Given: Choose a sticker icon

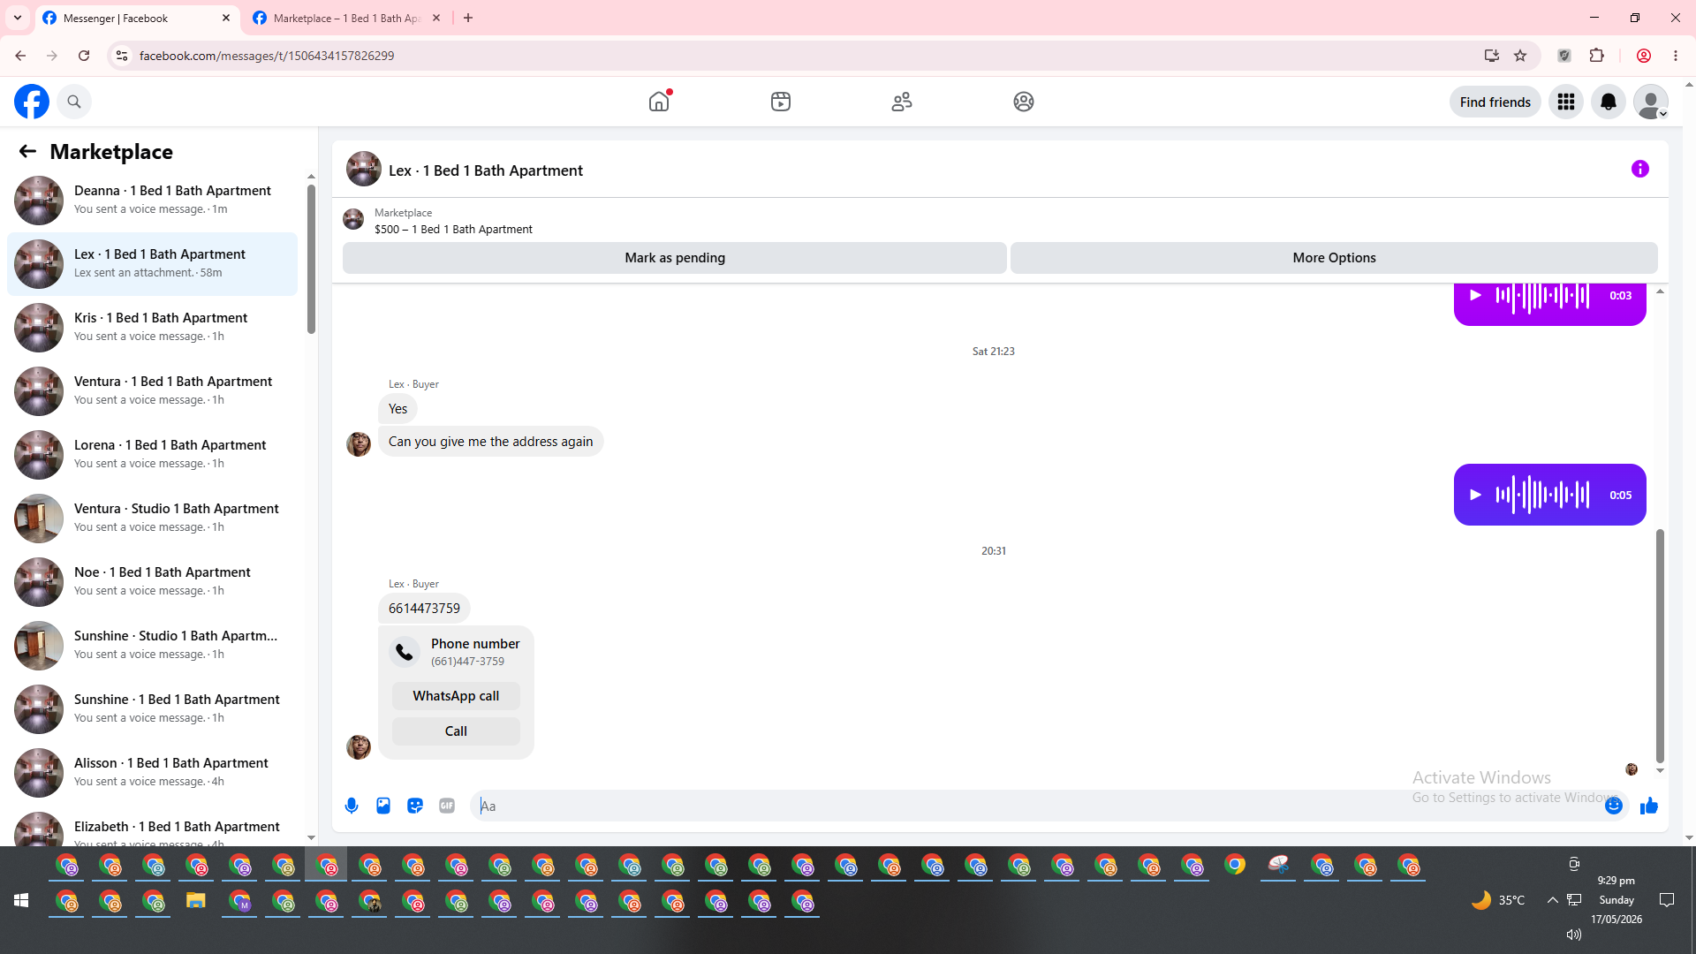Looking at the screenshot, I should point(415,806).
